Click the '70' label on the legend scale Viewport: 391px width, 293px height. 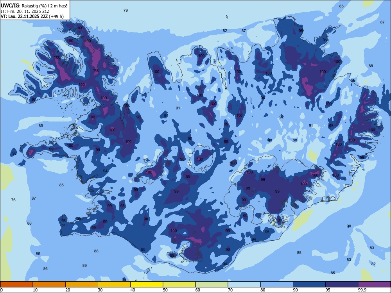coord(230,290)
